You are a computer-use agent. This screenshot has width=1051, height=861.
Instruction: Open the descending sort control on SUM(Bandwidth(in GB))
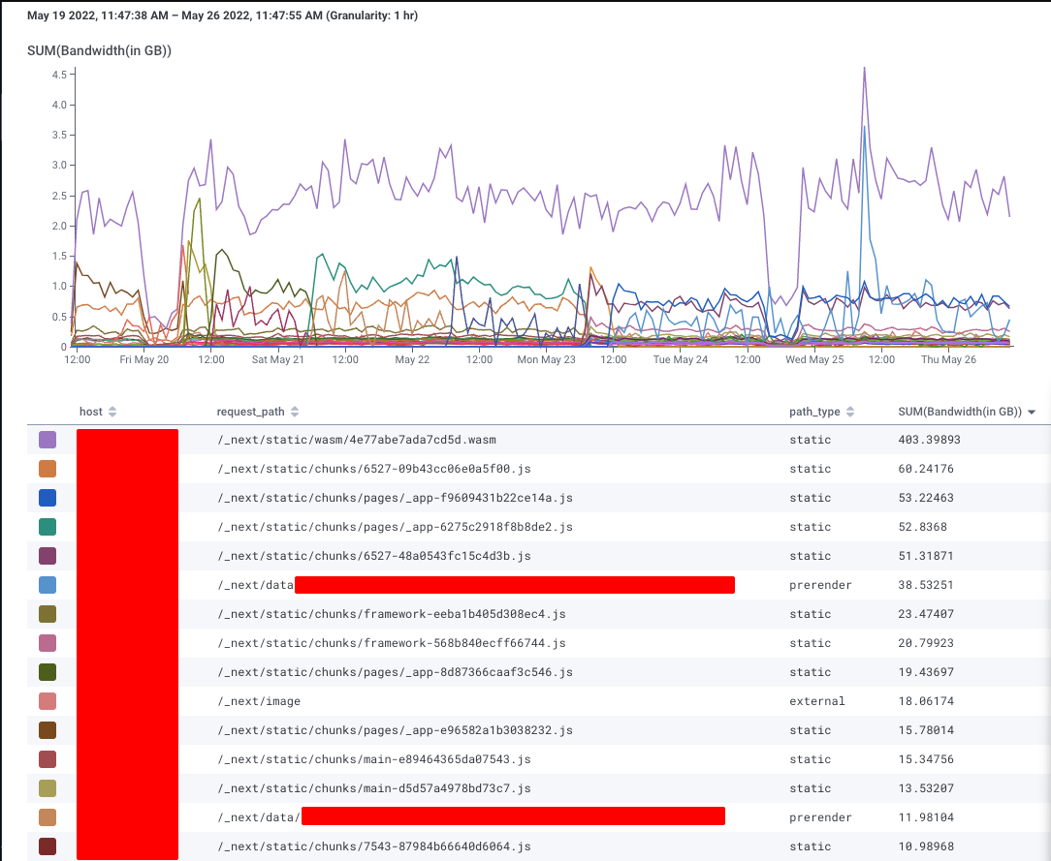(1031, 411)
